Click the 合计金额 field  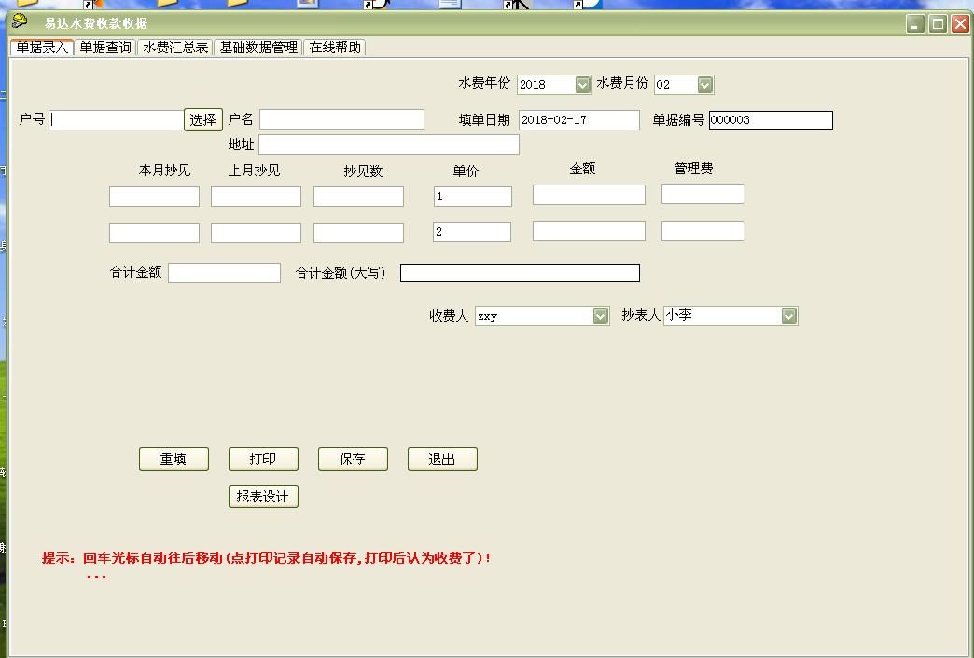click(224, 273)
